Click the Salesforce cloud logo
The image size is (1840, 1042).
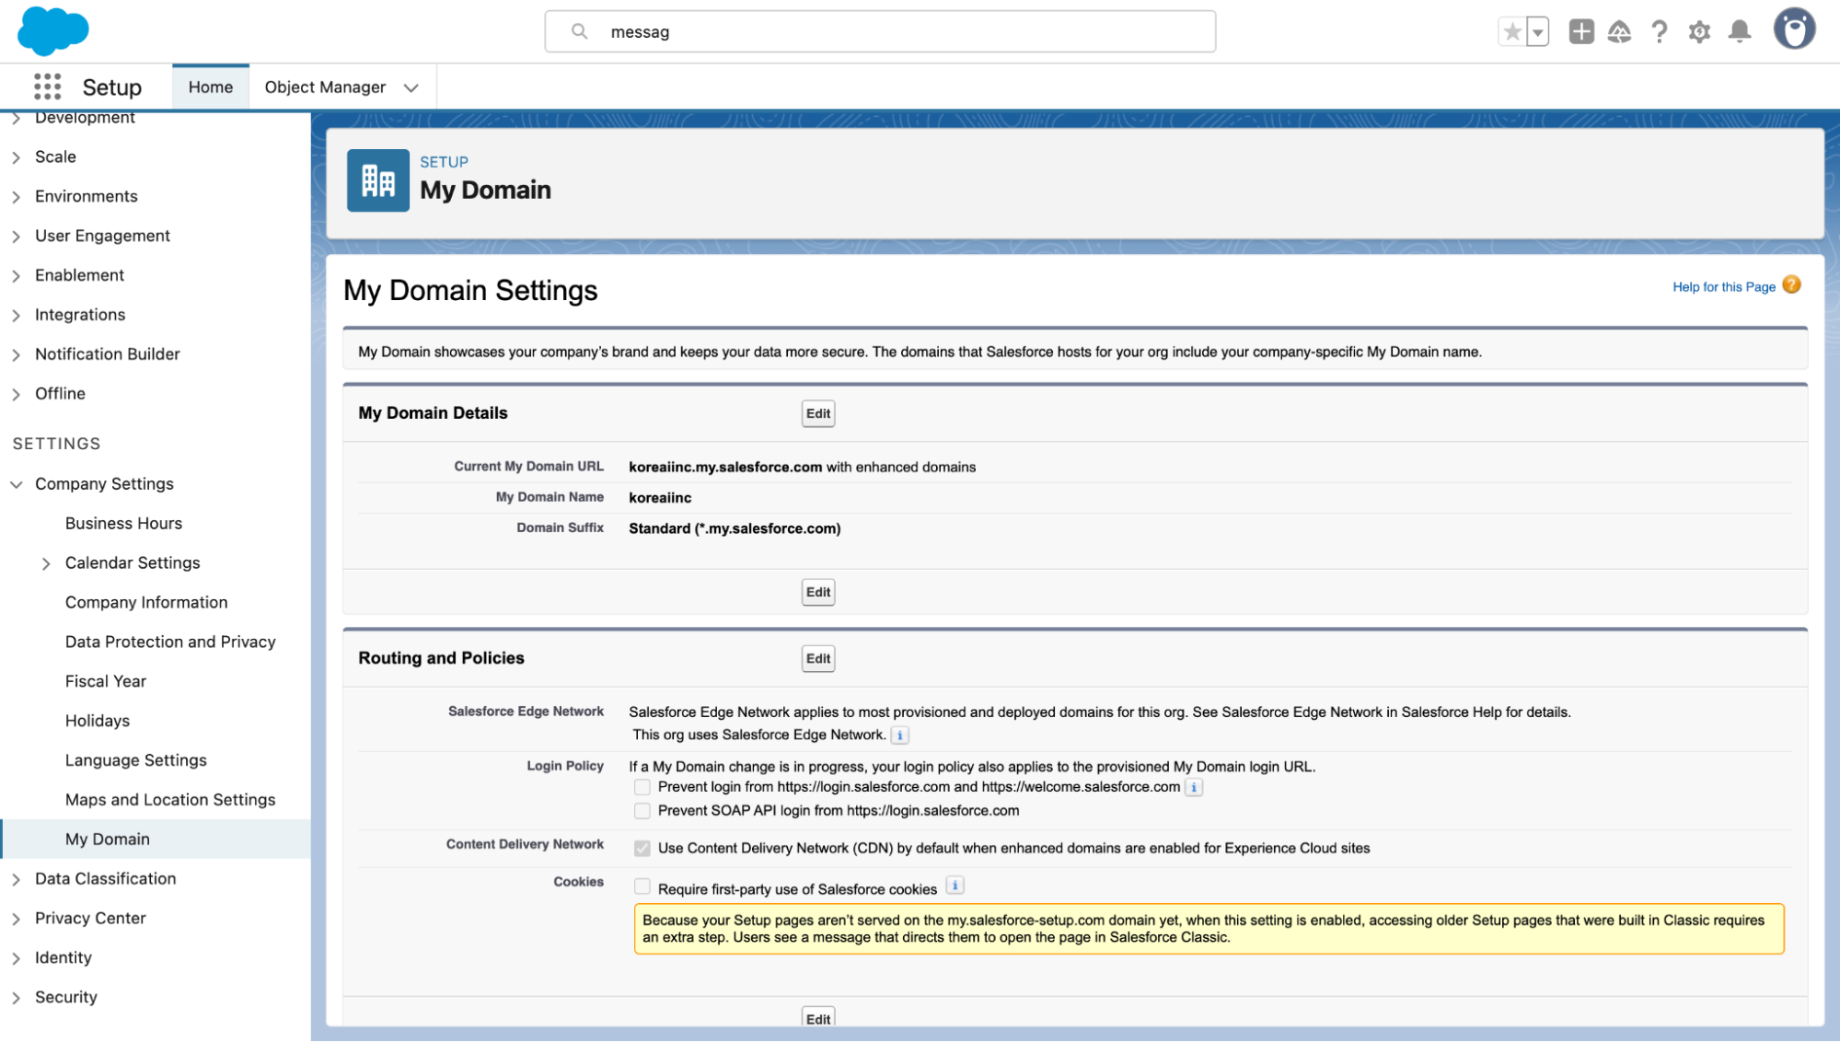point(52,30)
